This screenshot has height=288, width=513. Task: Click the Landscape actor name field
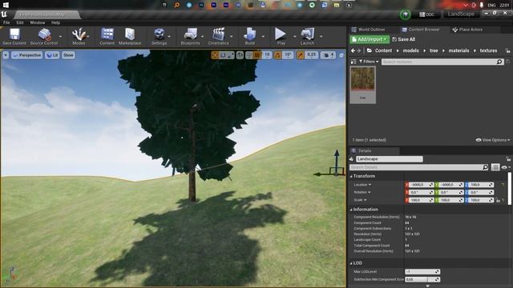[x=390, y=158]
